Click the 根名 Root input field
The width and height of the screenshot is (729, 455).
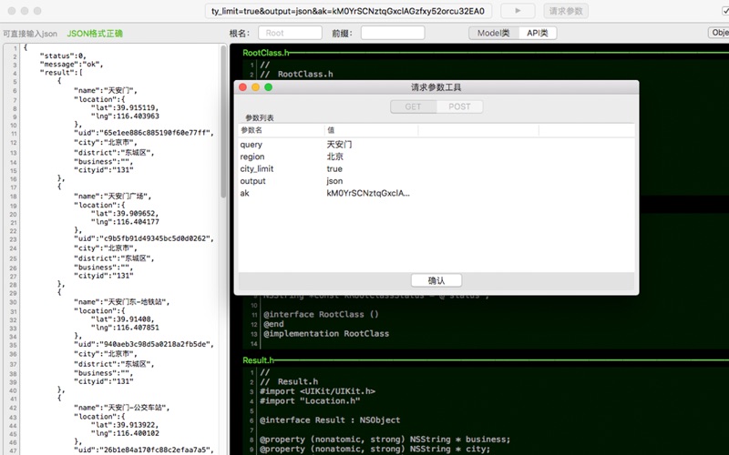click(290, 33)
